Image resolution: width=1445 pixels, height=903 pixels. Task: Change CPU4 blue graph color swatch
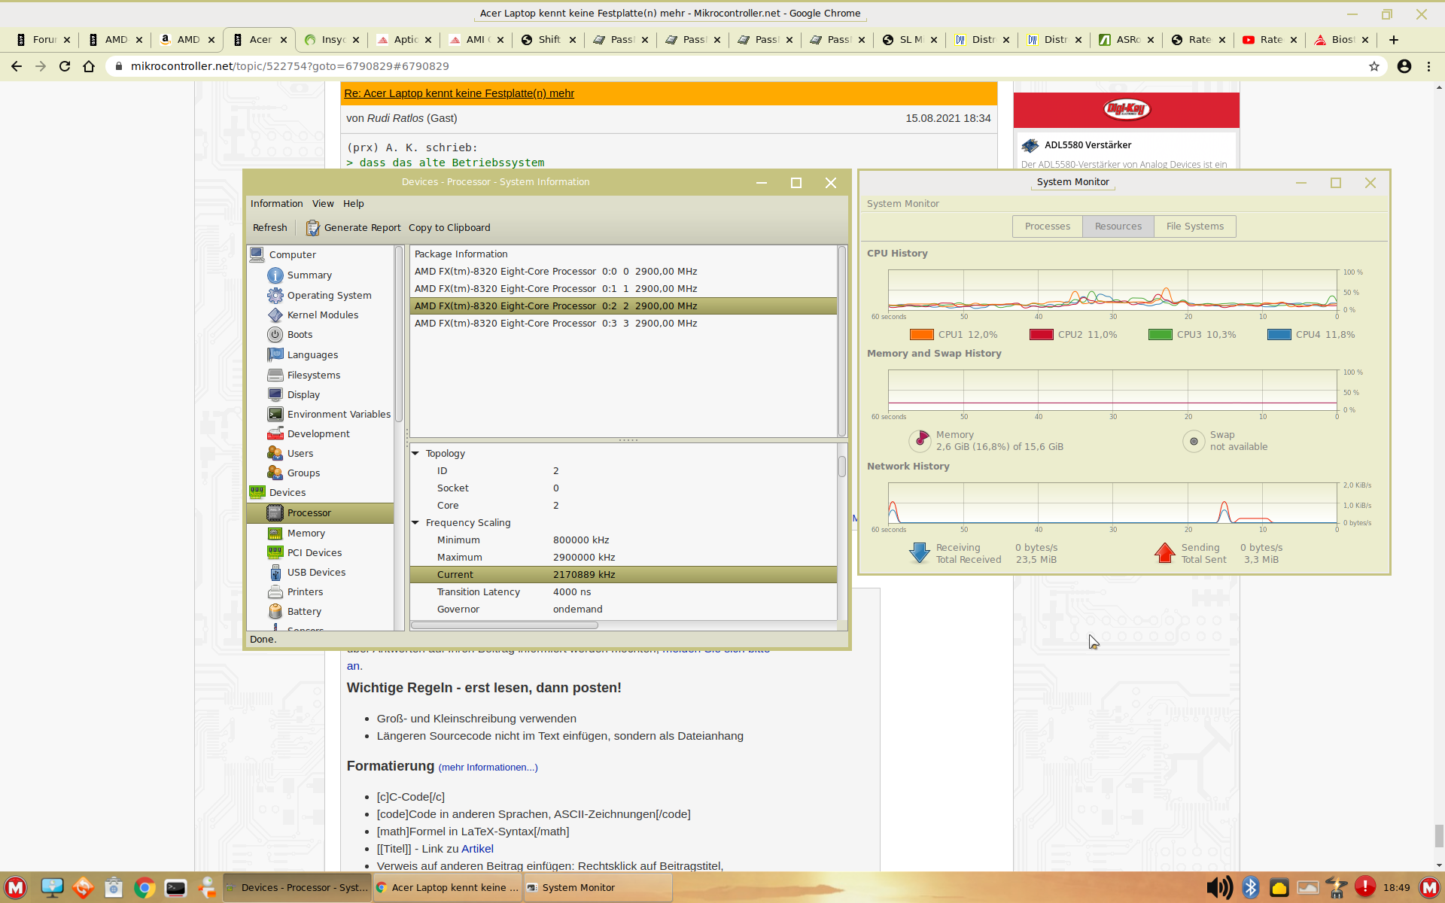click(x=1279, y=335)
